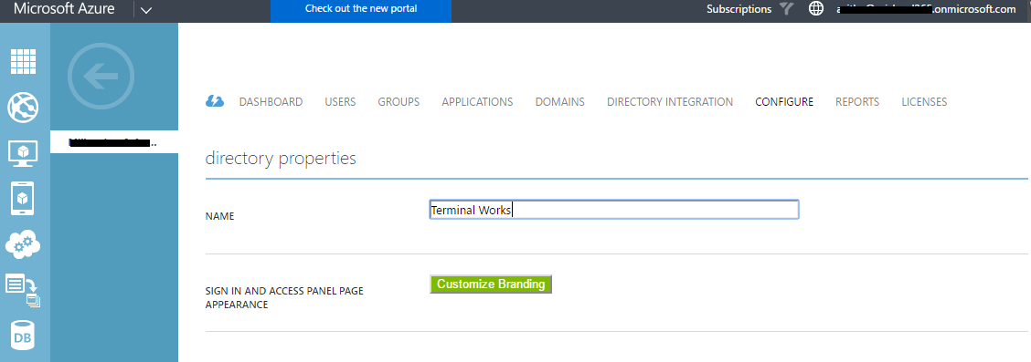The width and height of the screenshot is (1031, 362).
Task: Switch to the Users tab
Action: [340, 101]
